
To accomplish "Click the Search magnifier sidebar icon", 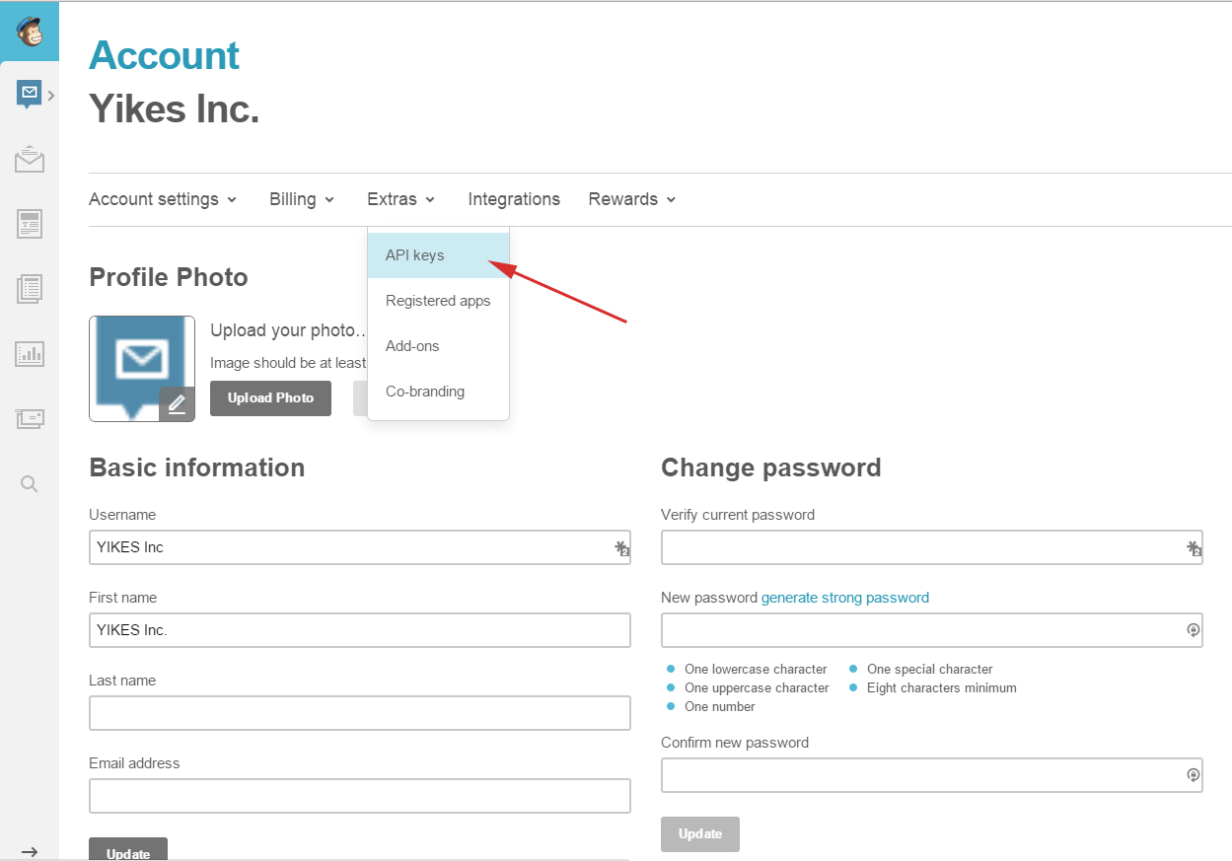I will coord(30,483).
